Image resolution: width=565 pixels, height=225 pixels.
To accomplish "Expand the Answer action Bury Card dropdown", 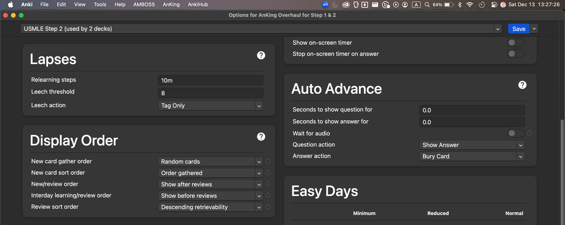I will coord(471,156).
